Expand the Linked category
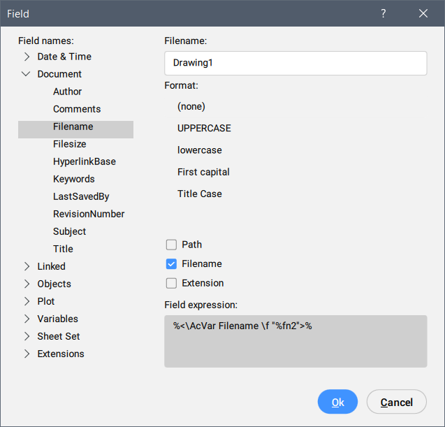Screen dimensions: 445x427 click(27, 266)
